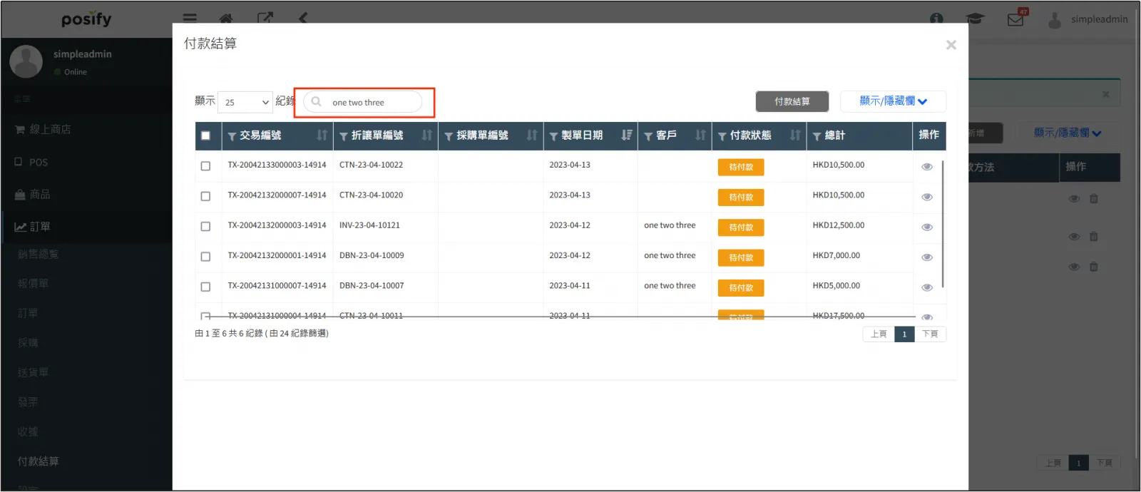Check the box for TX-20042133000003-14914

pos(206,166)
